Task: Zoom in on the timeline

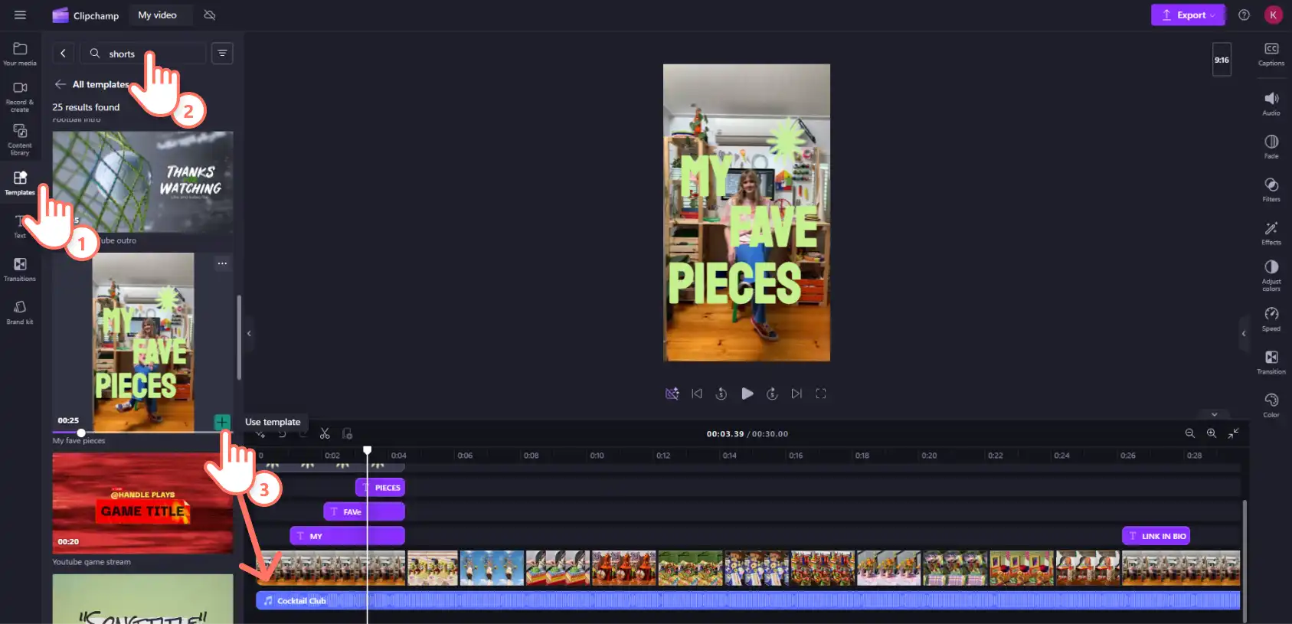Action: [1212, 433]
